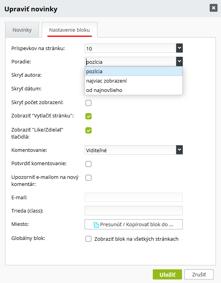Check Zobraziť blok na všetkých stránkach
221x283 pixels.
pyautogui.click(x=88, y=239)
